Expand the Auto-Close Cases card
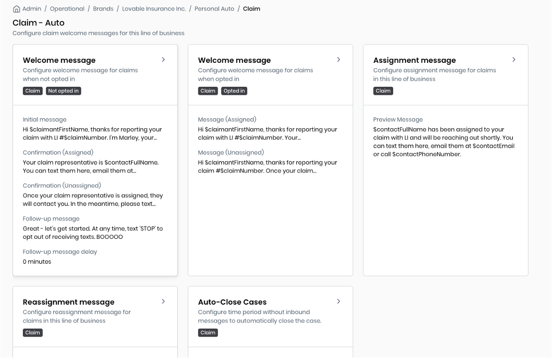 (339, 301)
